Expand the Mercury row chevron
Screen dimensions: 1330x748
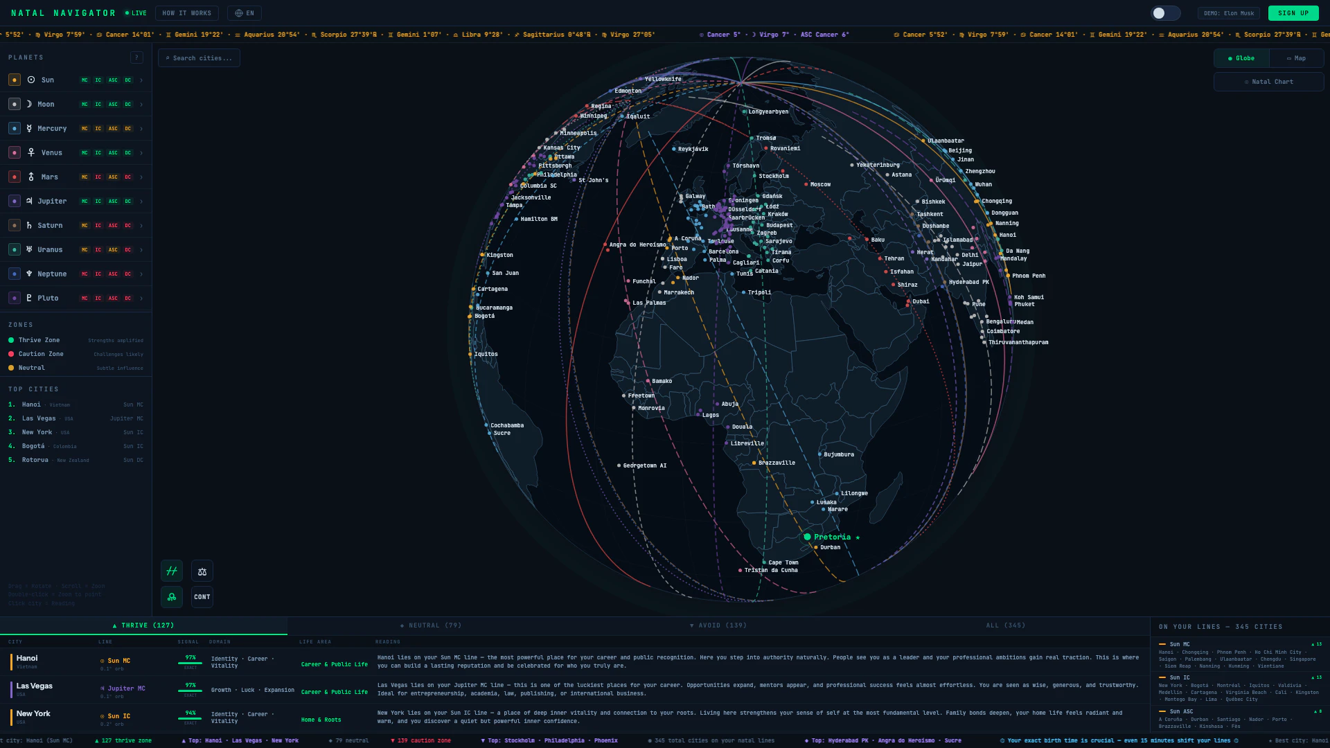141,129
